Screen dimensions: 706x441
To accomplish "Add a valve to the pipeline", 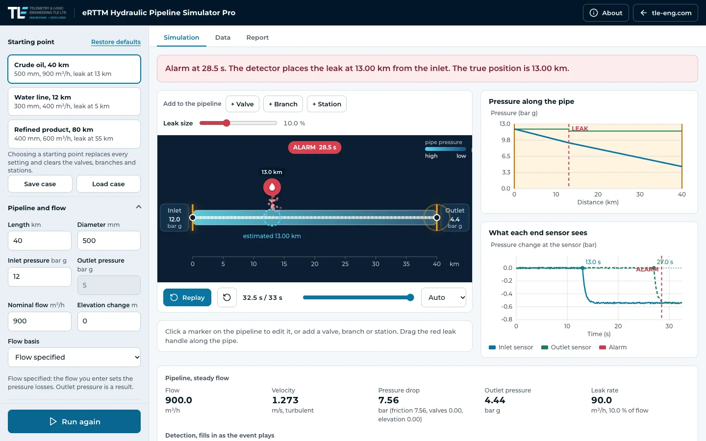I will pos(242,104).
